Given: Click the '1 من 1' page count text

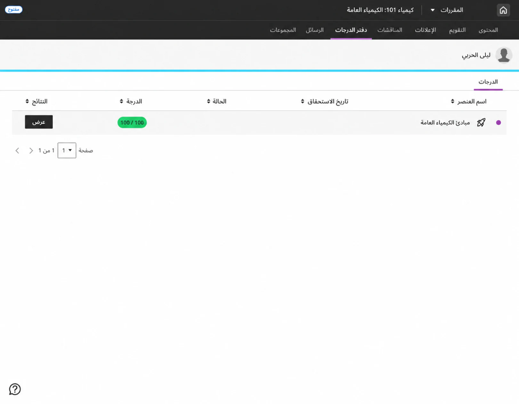Looking at the screenshot, I should 46,150.
